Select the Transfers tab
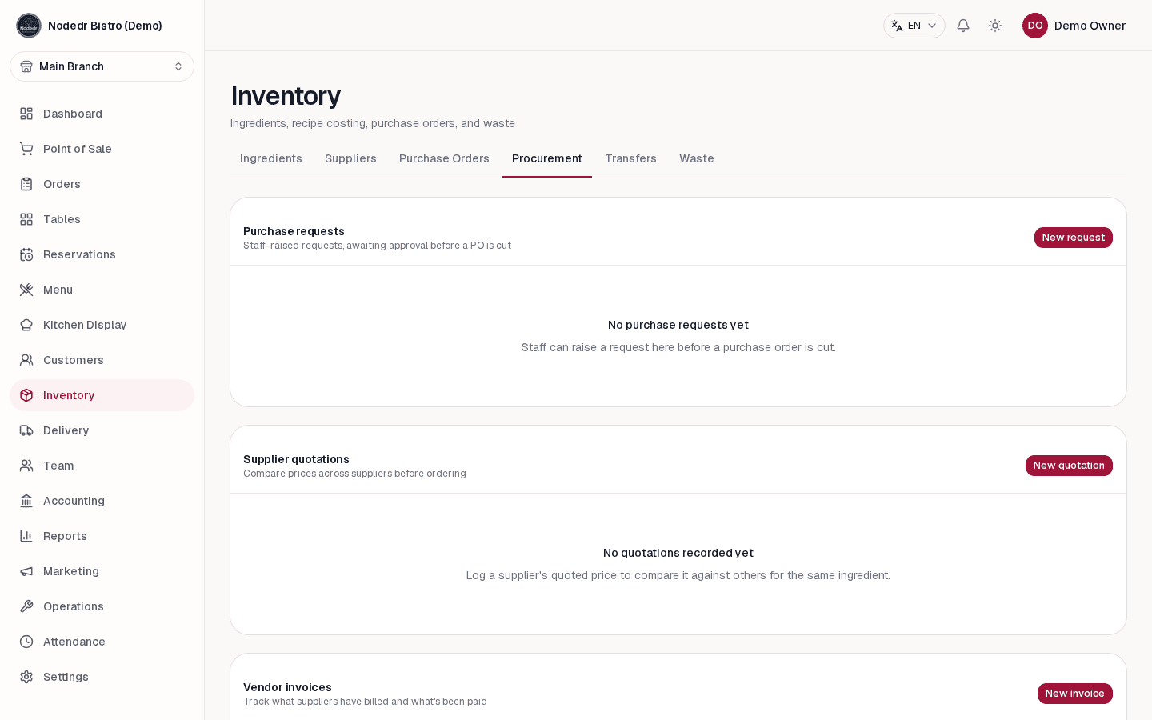 [630, 158]
